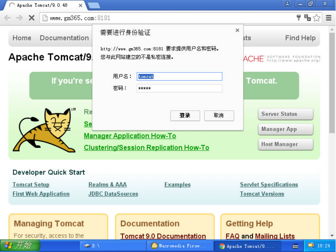336x252 pixels.
Task: Open Realms & AAA link
Action: click(x=108, y=185)
